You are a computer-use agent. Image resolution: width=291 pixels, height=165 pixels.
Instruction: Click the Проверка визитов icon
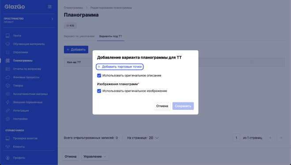[7, 138]
